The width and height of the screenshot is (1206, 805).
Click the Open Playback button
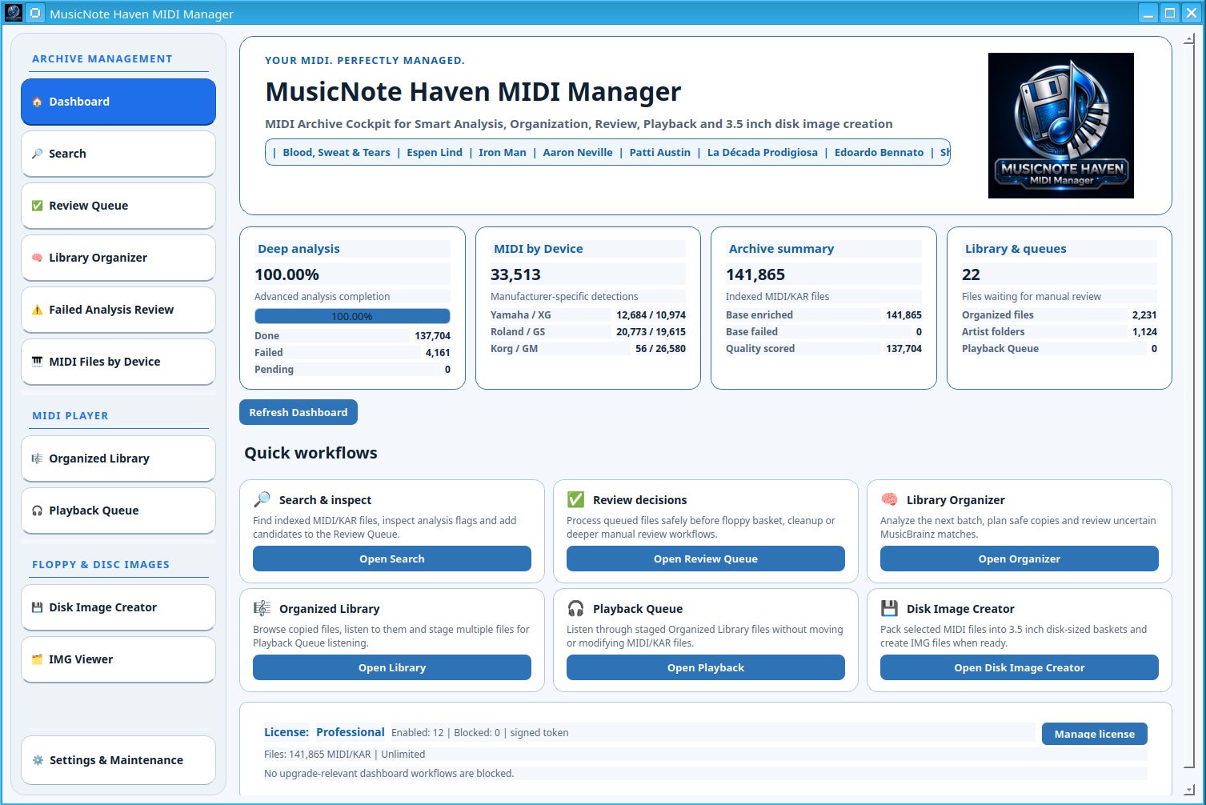706,667
